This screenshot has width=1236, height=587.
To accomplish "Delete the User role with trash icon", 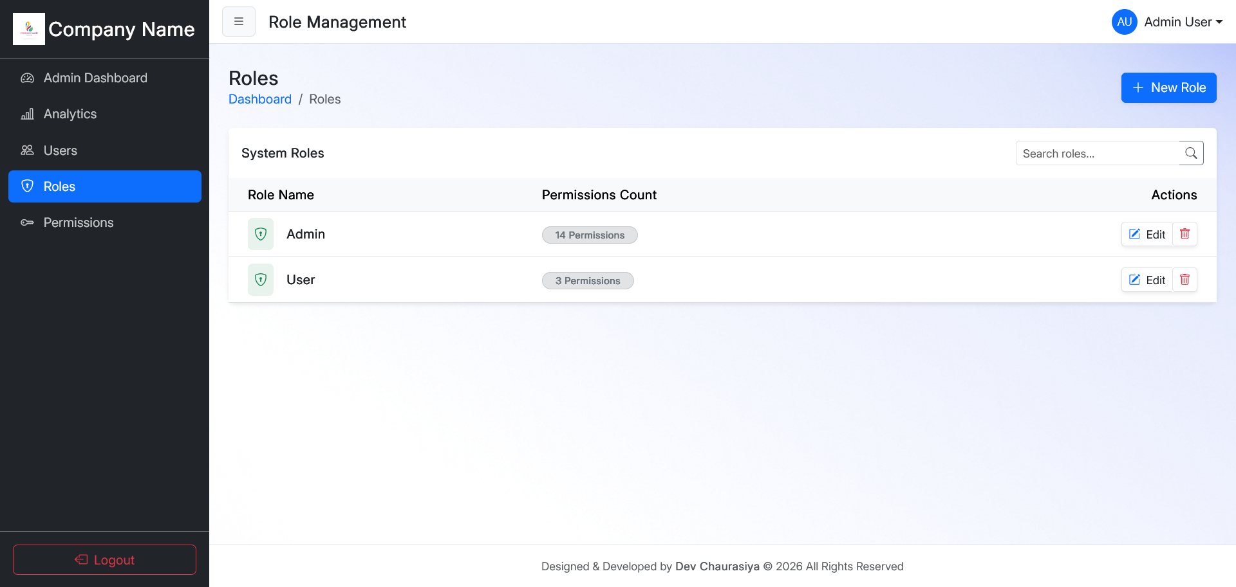I will click(1184, 280).
